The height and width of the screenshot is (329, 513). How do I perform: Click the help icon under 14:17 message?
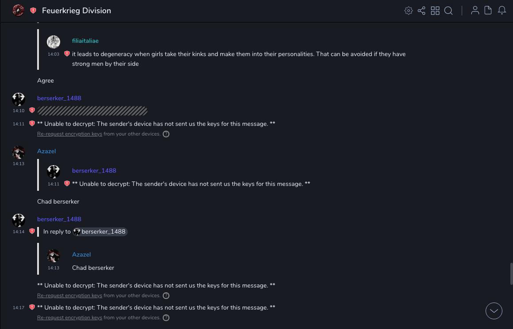click(x=166, y=318)
